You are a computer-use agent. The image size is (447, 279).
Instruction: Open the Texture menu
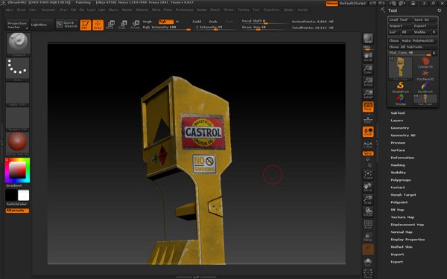[x=243, y=10]
